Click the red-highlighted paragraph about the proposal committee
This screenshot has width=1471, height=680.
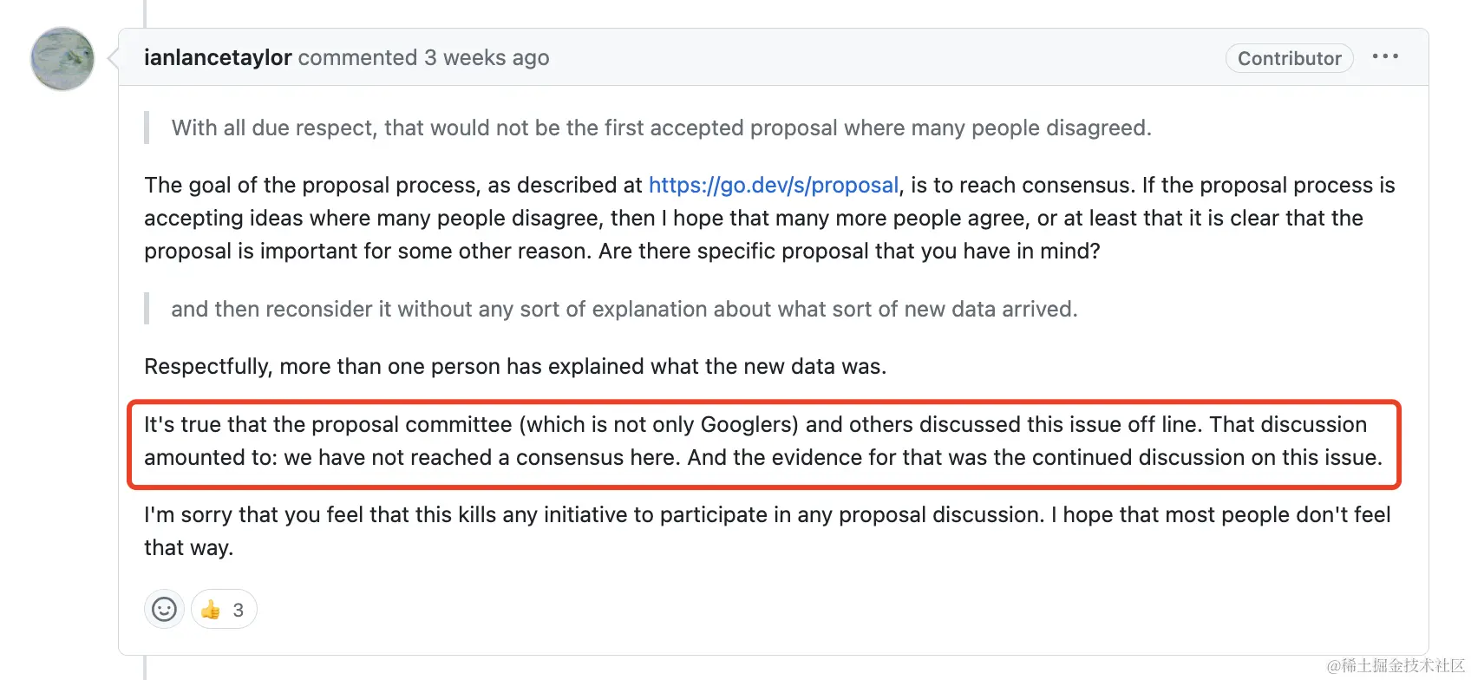click(x=764, y=441)
